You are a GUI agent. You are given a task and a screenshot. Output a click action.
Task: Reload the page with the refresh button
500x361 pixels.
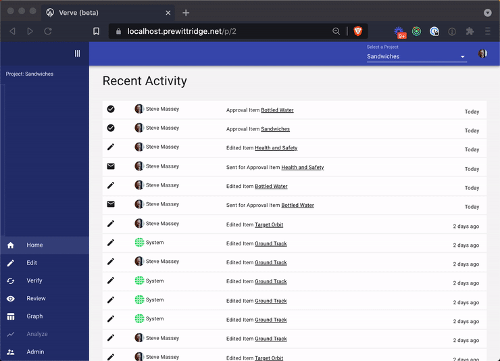point(48,31)
